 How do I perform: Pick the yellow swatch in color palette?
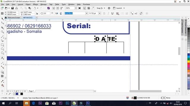click(189, 62)
